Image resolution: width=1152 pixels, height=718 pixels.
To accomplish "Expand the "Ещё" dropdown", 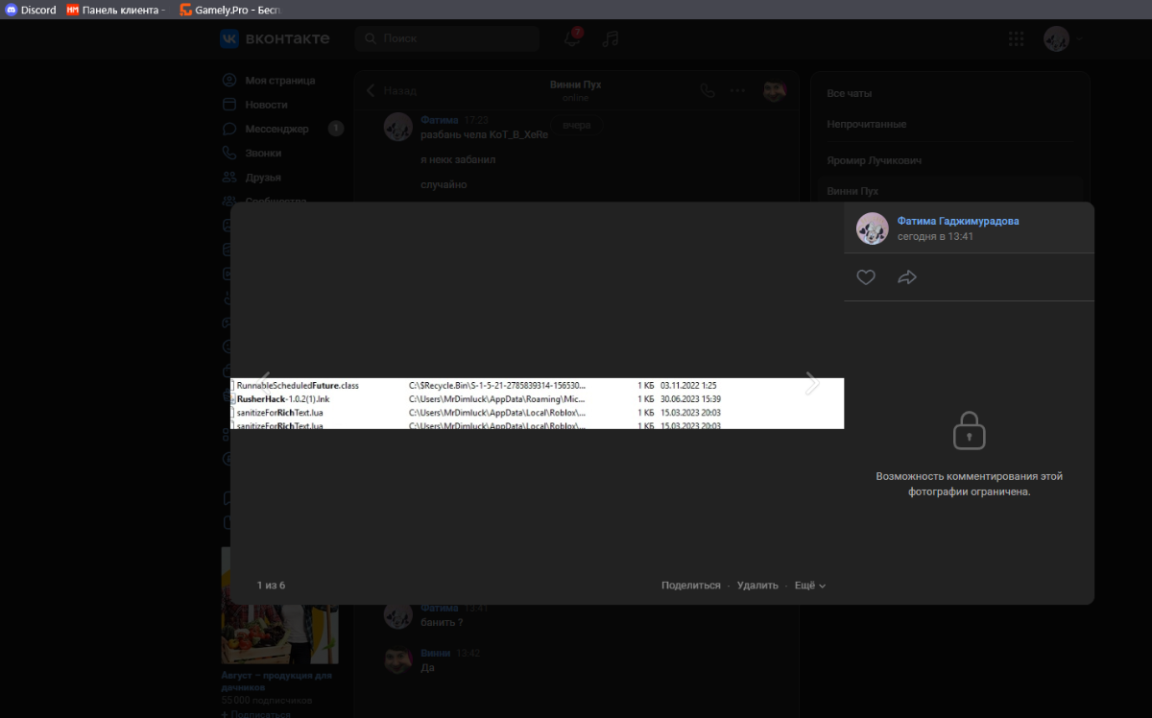I will point(809,586).
